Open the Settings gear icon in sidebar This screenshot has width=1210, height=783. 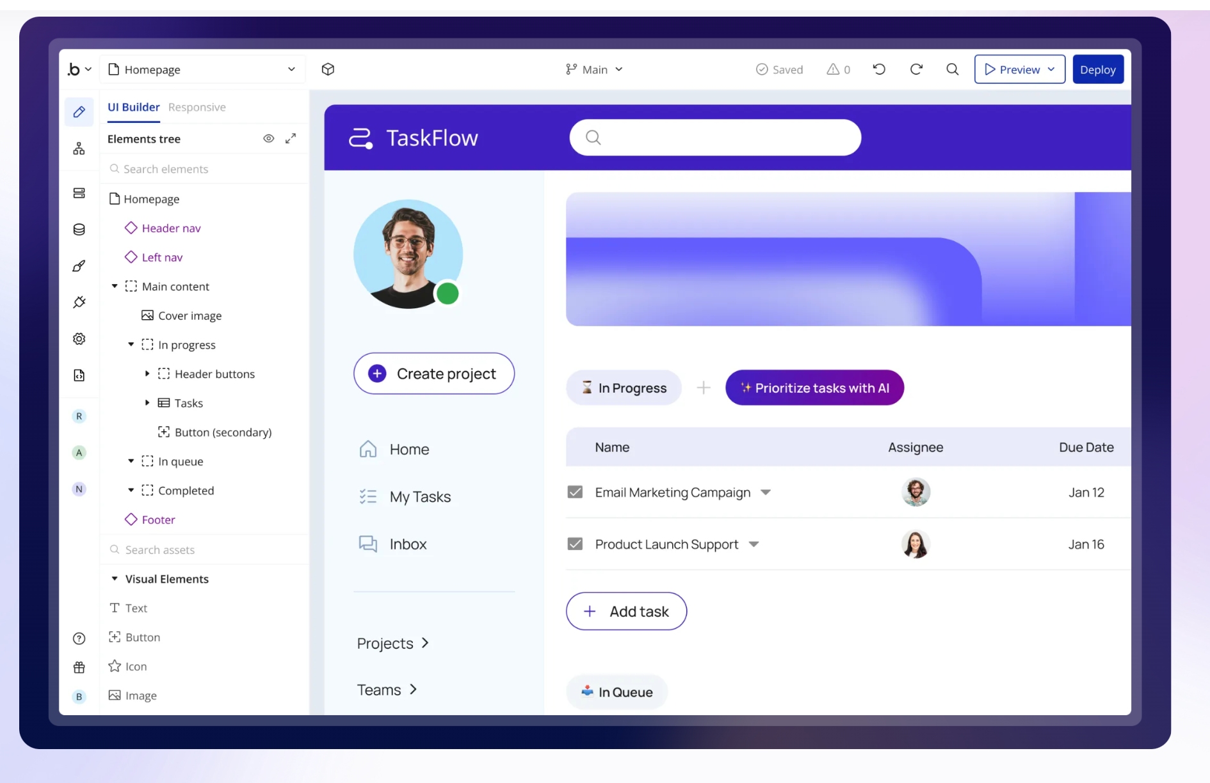pyautogui.click(x=79, y=339)
